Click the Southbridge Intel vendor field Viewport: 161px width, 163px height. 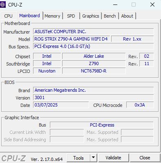click(x=47, y=63)
